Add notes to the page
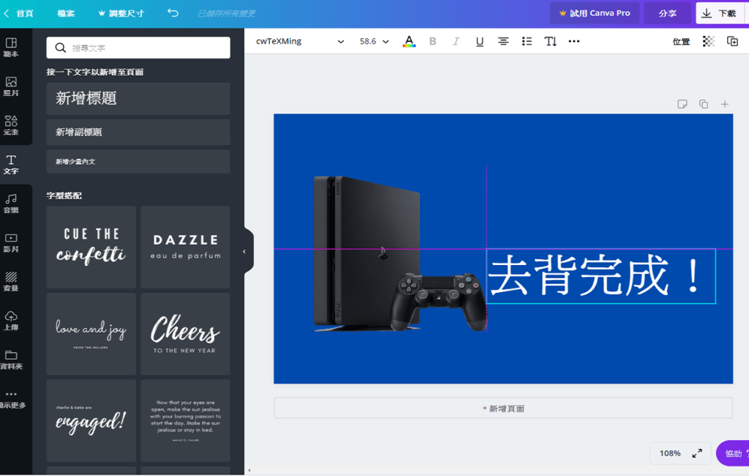749x476 pixels. coord(682,104)
